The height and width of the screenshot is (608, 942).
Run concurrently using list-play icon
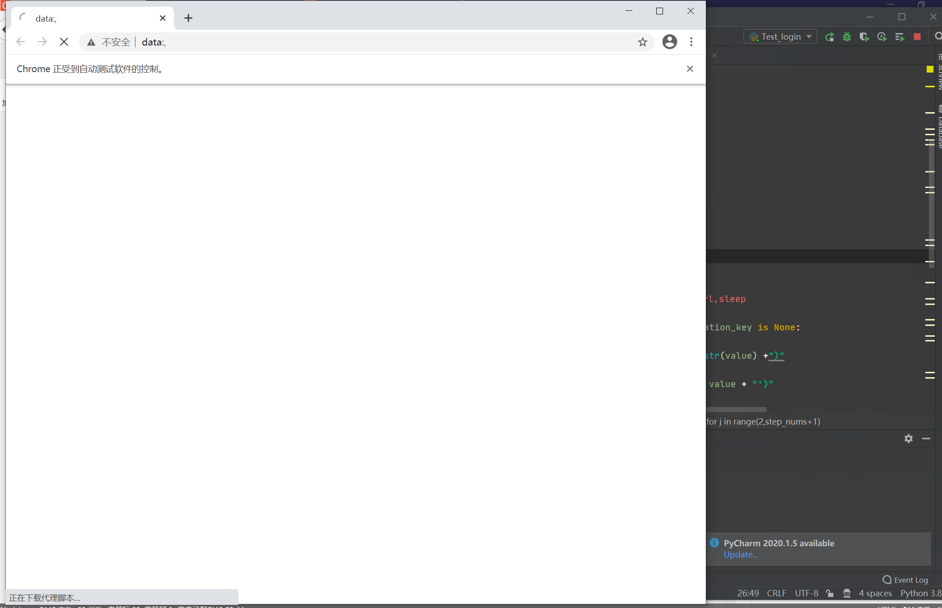900,37
